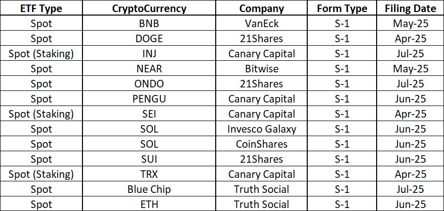Click the CoinShares company cell
The image size is (444, 211).
(261, 144)
